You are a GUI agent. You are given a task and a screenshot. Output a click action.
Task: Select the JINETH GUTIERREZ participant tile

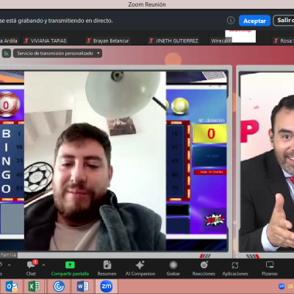[x=173, y=40]
